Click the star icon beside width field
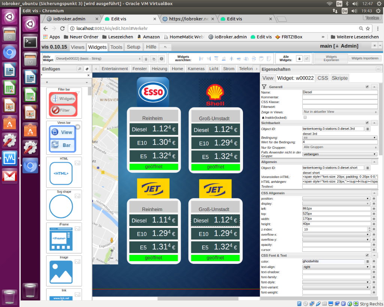This screenshot has height=307, width=384. point(374,219)
